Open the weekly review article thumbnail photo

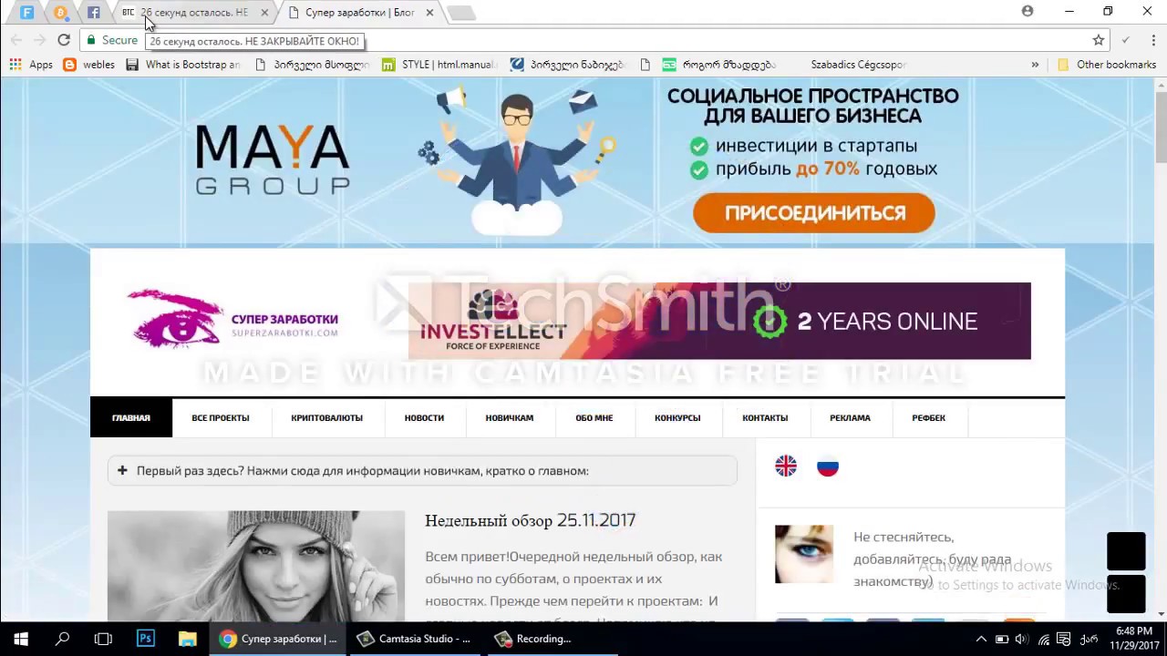pos(256,566)
